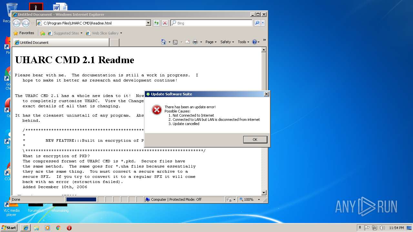
Task: Click the Internet Explorer taskbar icon
Action: [26, 227]
